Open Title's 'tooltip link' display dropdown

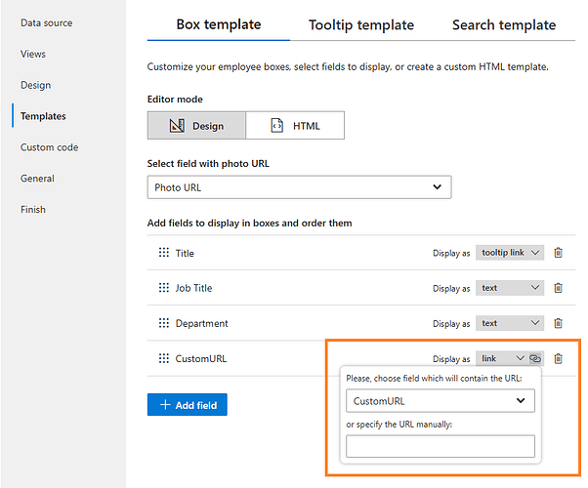509,253
